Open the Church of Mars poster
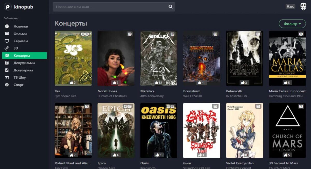This screenshot has width=311, height=169. click(287, 131)
